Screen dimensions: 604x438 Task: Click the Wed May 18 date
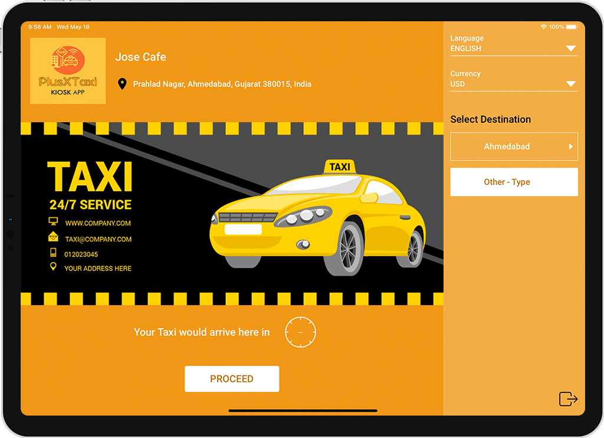click(73, 27)
